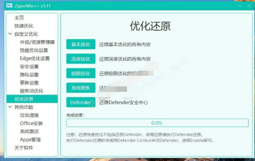Collapse the 其他功能 tree section
Viewport: 255px width, 161px height.
pyautogui.click(x=10, y=107)
